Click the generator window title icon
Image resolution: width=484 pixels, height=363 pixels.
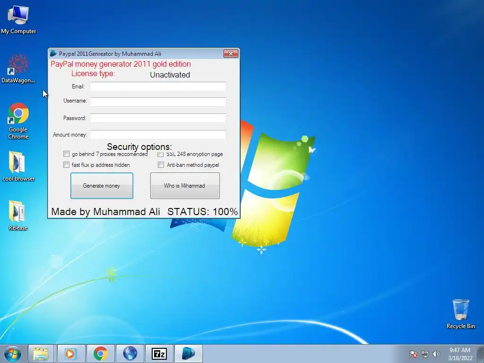pos(53,53)
